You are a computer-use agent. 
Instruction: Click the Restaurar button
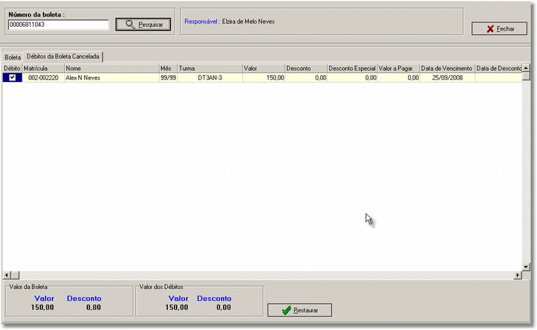pos(299,310)
